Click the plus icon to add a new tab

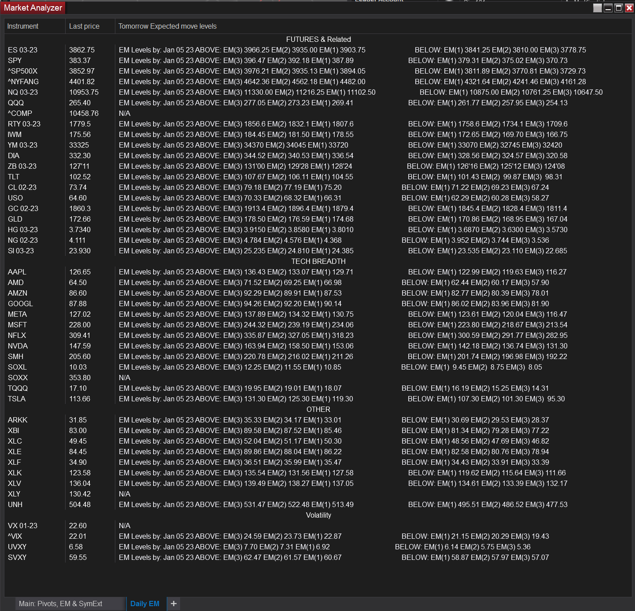[x=173, y=604]
